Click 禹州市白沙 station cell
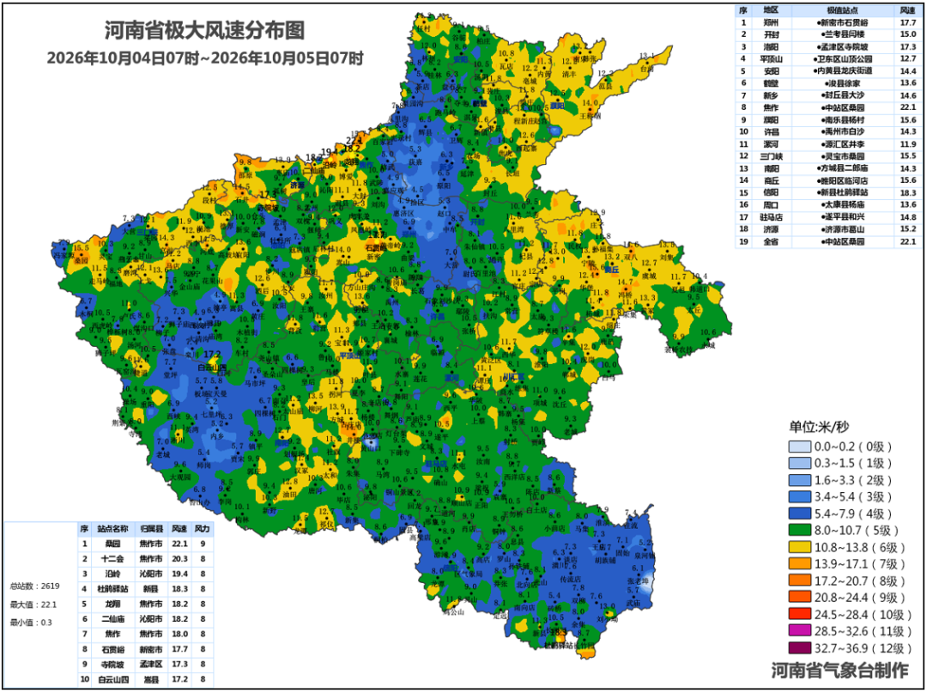The height and width of the screenshot is (693, 927). (842, 132)
